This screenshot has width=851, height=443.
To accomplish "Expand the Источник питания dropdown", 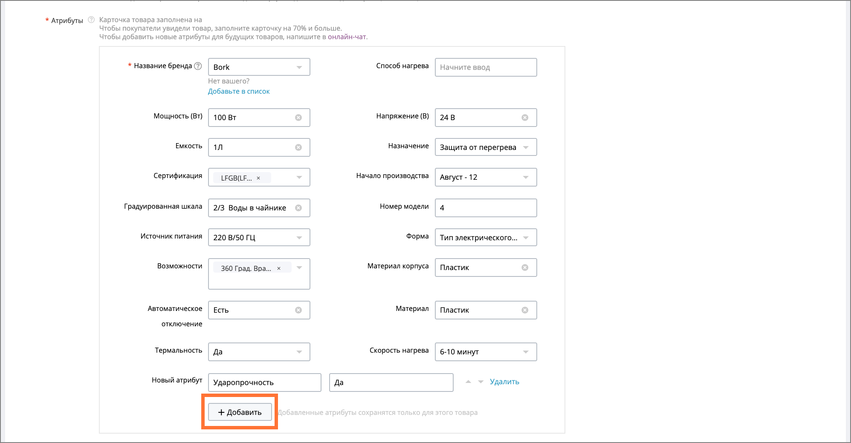I will coord(299,238).
